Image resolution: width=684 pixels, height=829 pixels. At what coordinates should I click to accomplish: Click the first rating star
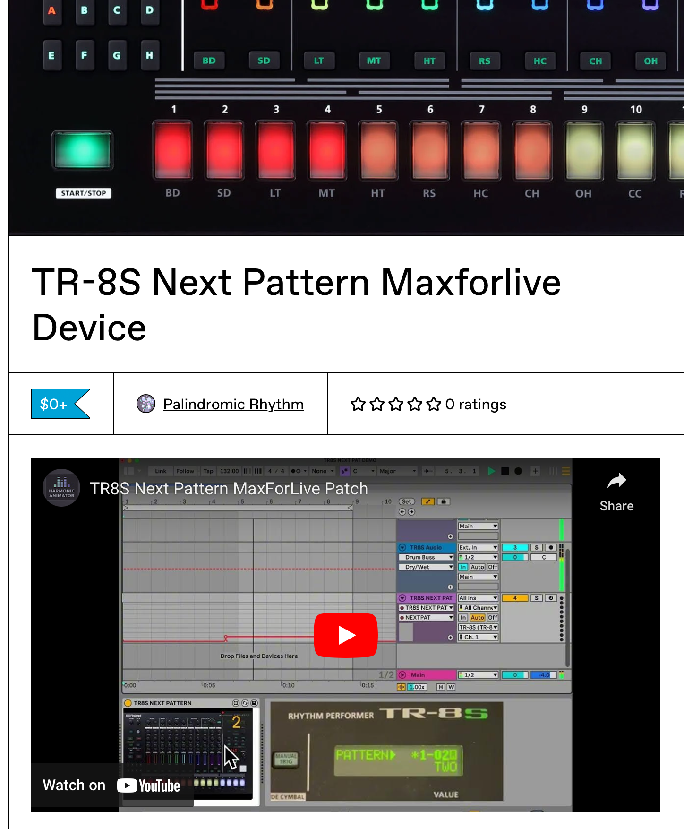tap(358, 404)
